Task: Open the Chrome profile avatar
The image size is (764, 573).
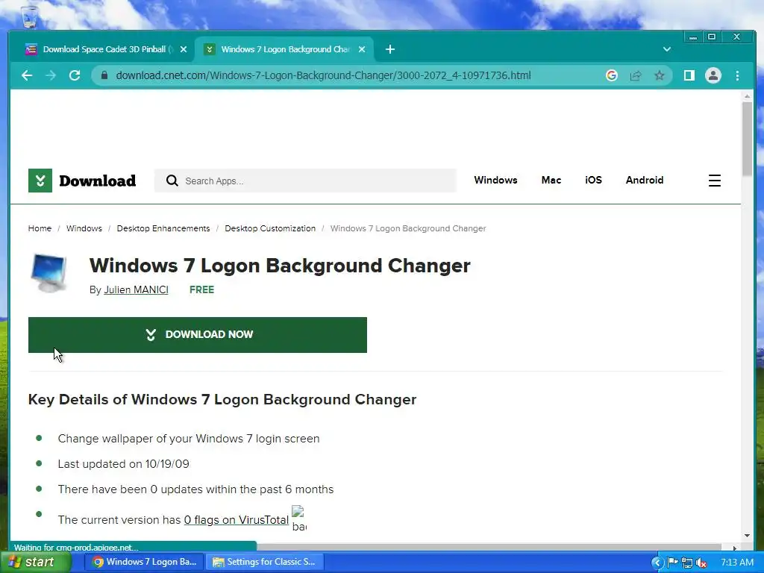Action: [713, 75]
